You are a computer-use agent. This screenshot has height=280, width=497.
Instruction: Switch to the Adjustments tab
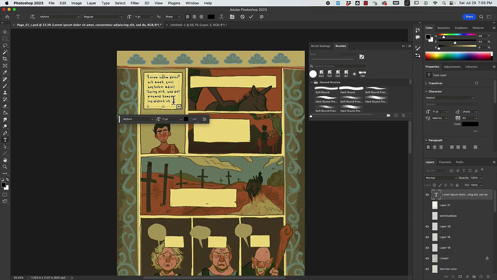tap(452, 67)
